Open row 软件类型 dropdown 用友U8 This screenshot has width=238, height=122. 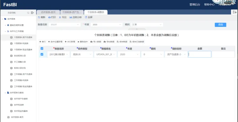coord(82,54)
